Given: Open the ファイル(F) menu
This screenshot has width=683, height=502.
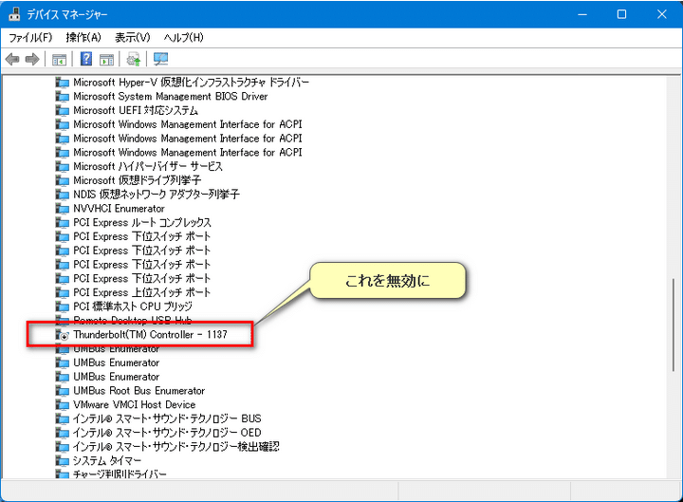Looking at the screenshot, I should (30, 37).
